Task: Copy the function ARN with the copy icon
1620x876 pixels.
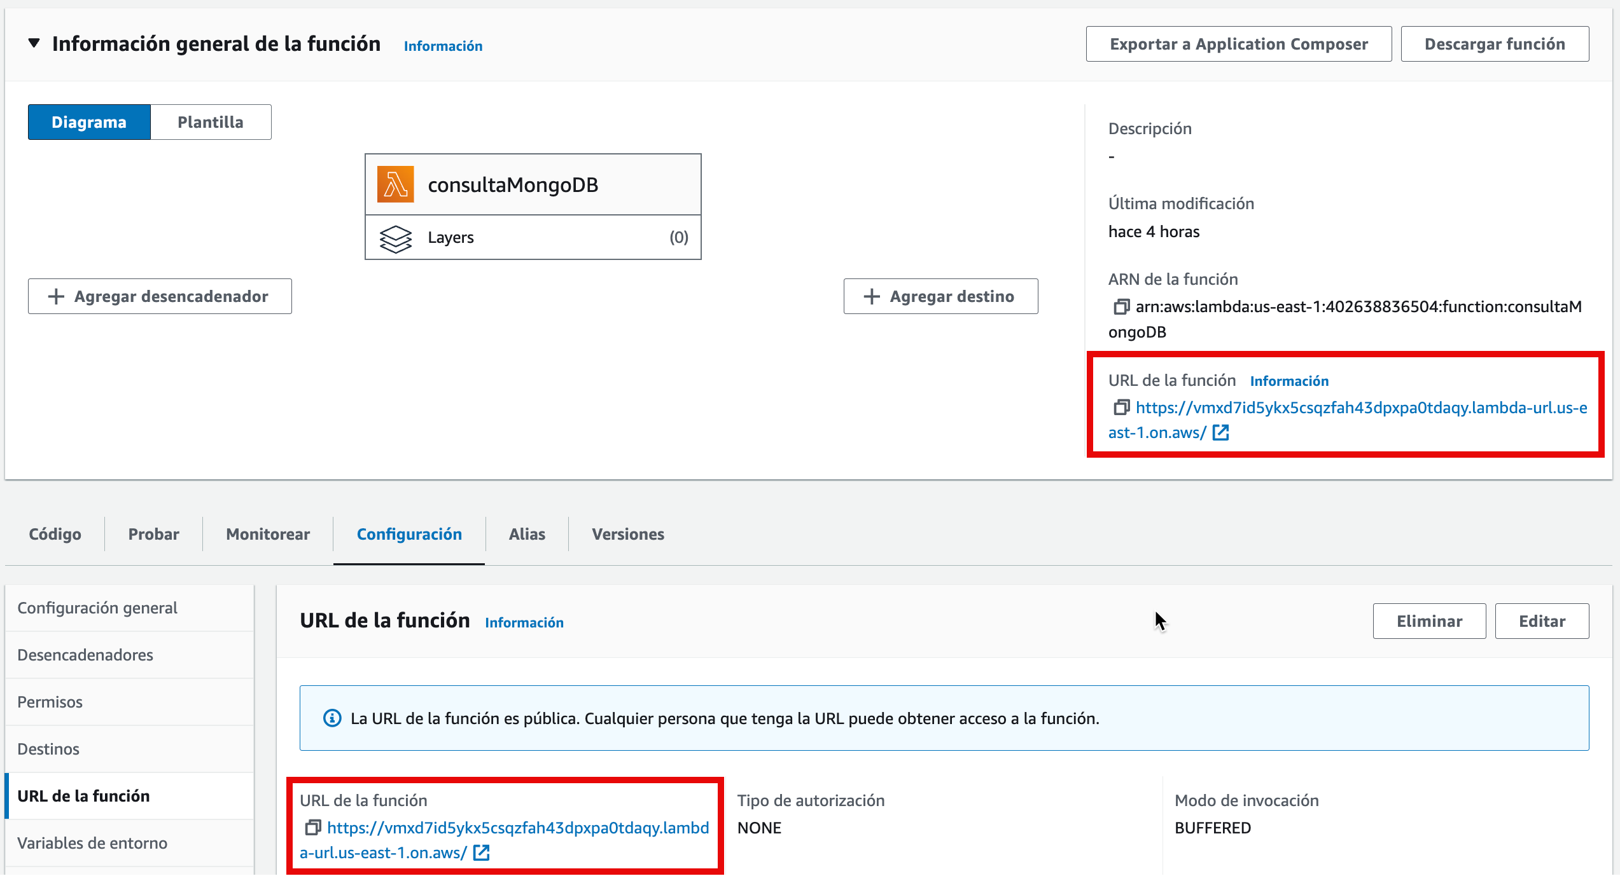Action: pos(1121,306)
